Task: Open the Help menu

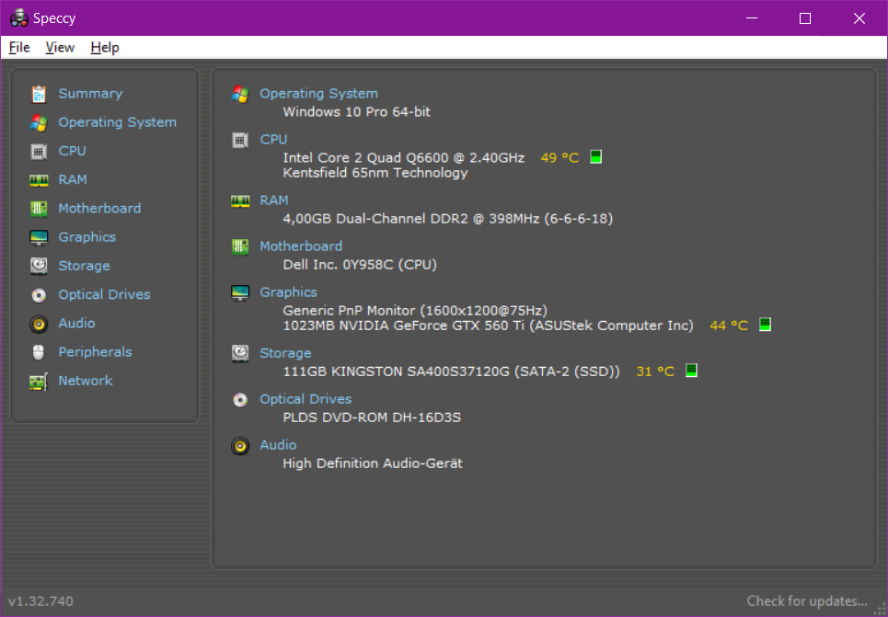Action: pyautogui.click(x=105, y=48)
